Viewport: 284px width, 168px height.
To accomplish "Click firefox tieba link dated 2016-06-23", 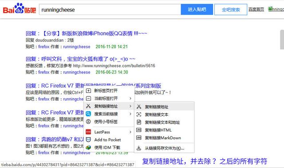I will (x=43, y=72).
